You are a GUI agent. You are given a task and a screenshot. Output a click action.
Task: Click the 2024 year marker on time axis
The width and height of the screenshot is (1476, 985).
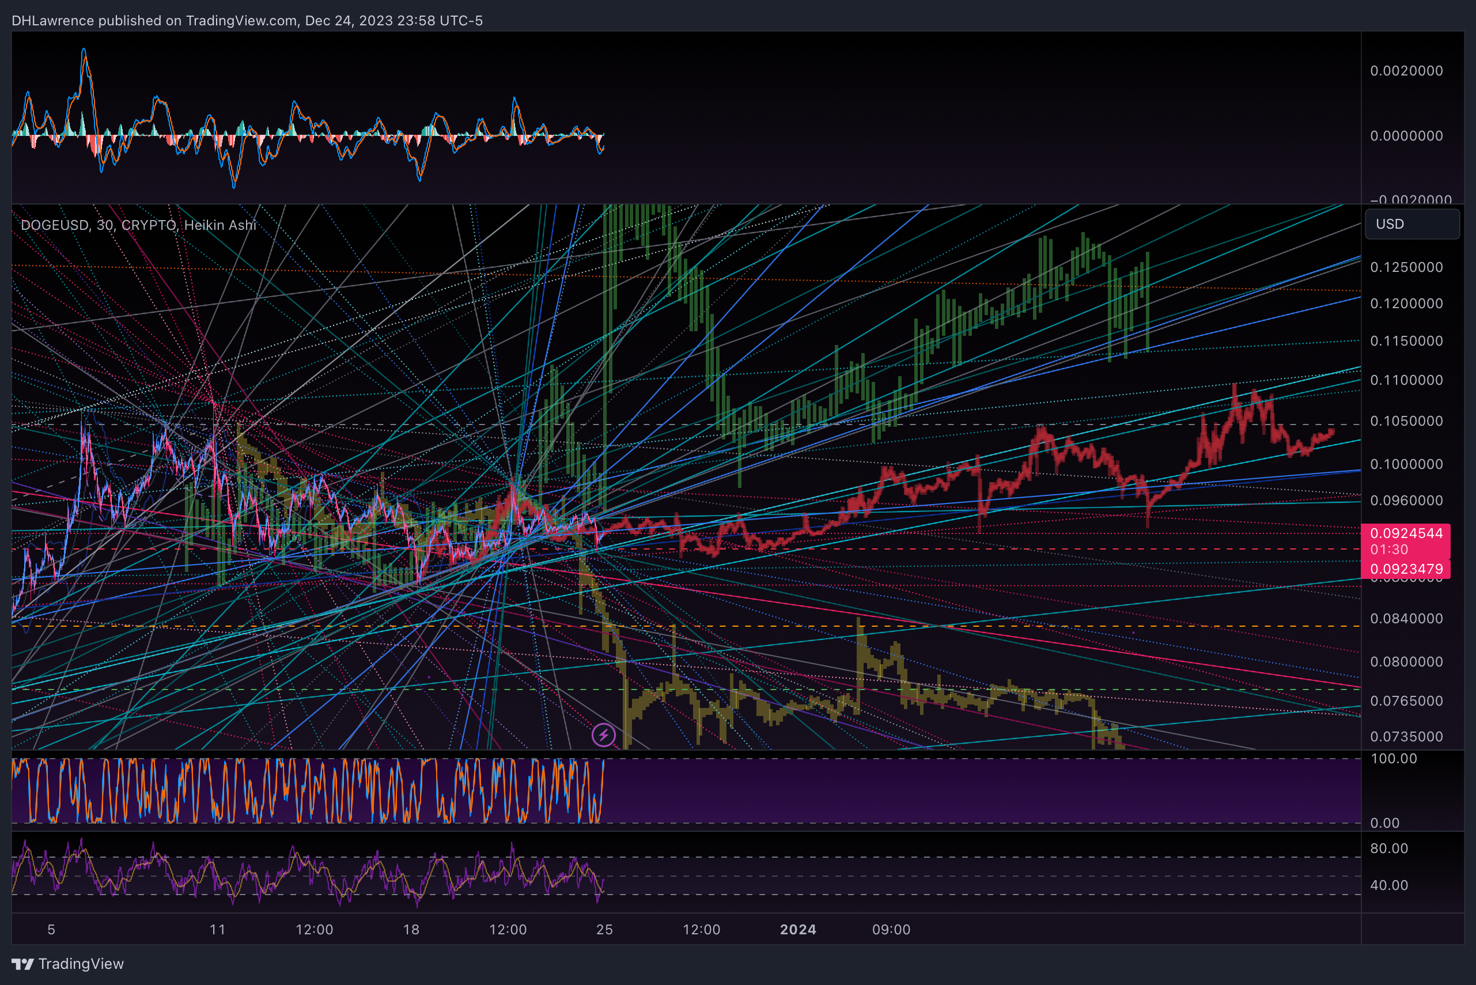pyautogui.click(x=798, y=930)
